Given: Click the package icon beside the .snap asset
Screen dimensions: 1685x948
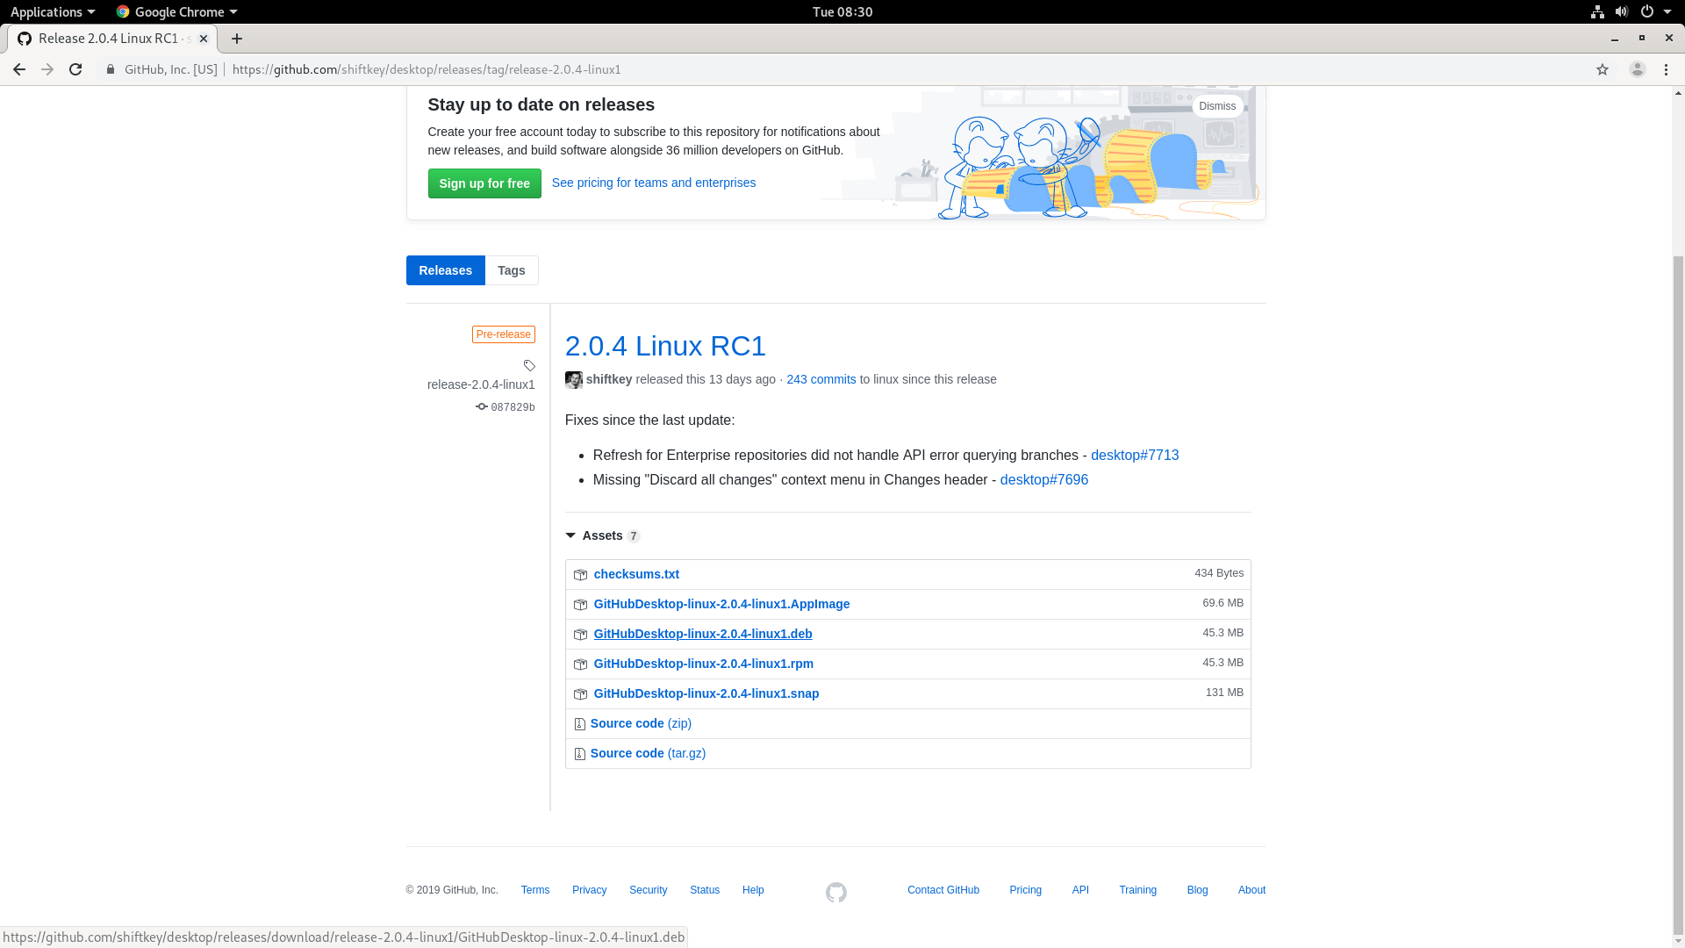Looking at the screenshot, I should point(580,694).
